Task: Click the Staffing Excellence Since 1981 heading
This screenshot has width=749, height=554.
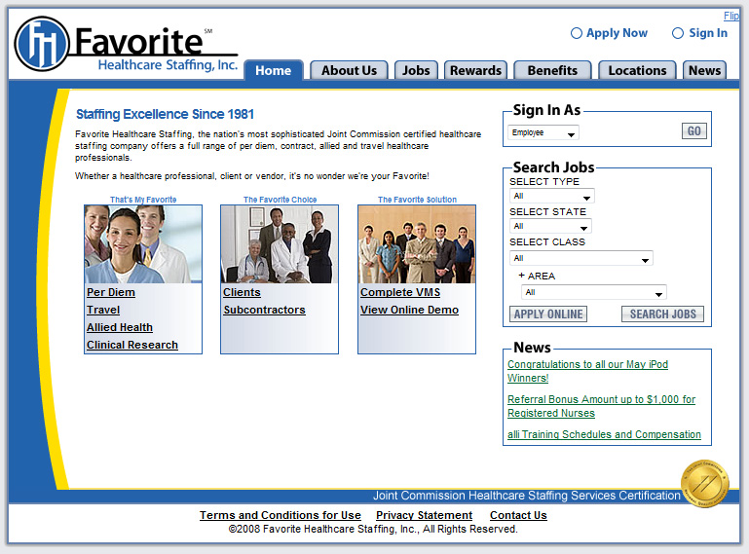Action: [165, 114]
